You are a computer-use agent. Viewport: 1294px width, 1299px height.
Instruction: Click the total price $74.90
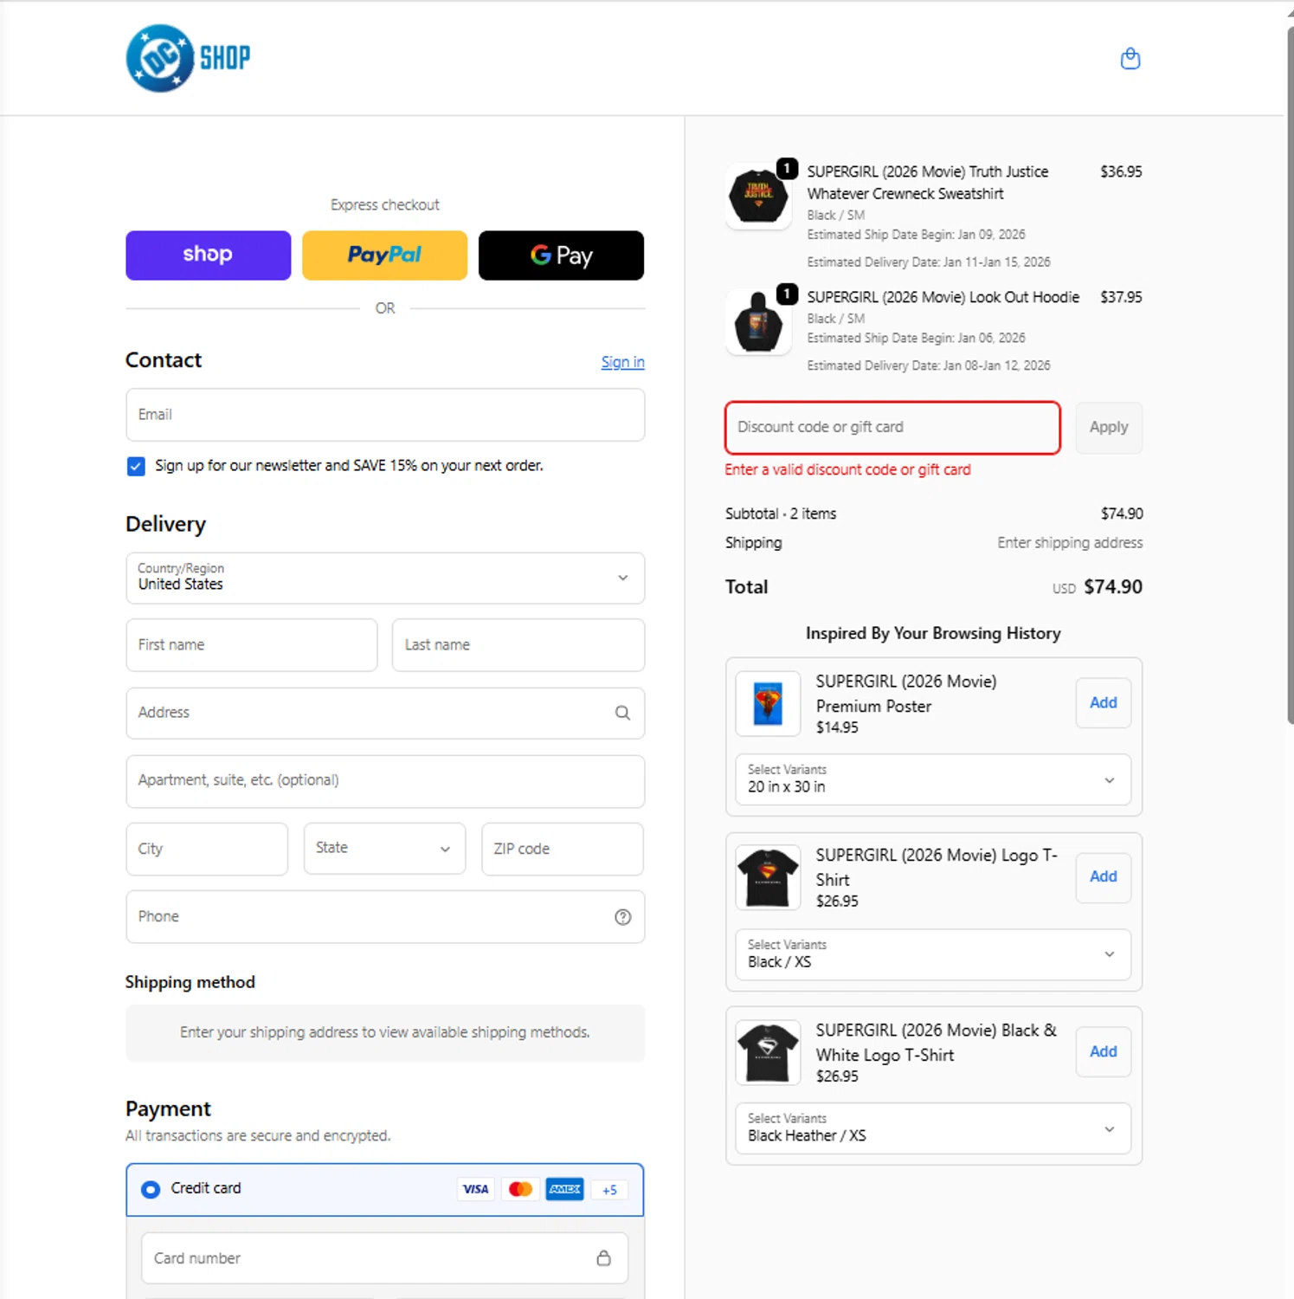click(x=1113, y=586)
